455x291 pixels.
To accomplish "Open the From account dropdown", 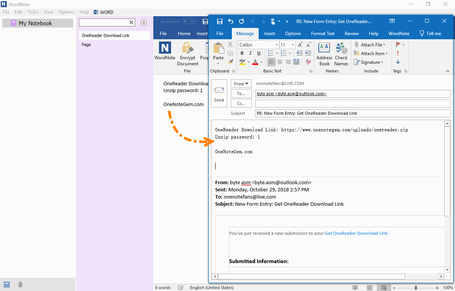I will [x=241, y=84].
